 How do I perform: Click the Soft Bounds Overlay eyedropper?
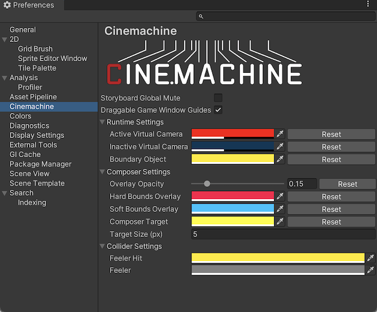click(x=280, y=209)
